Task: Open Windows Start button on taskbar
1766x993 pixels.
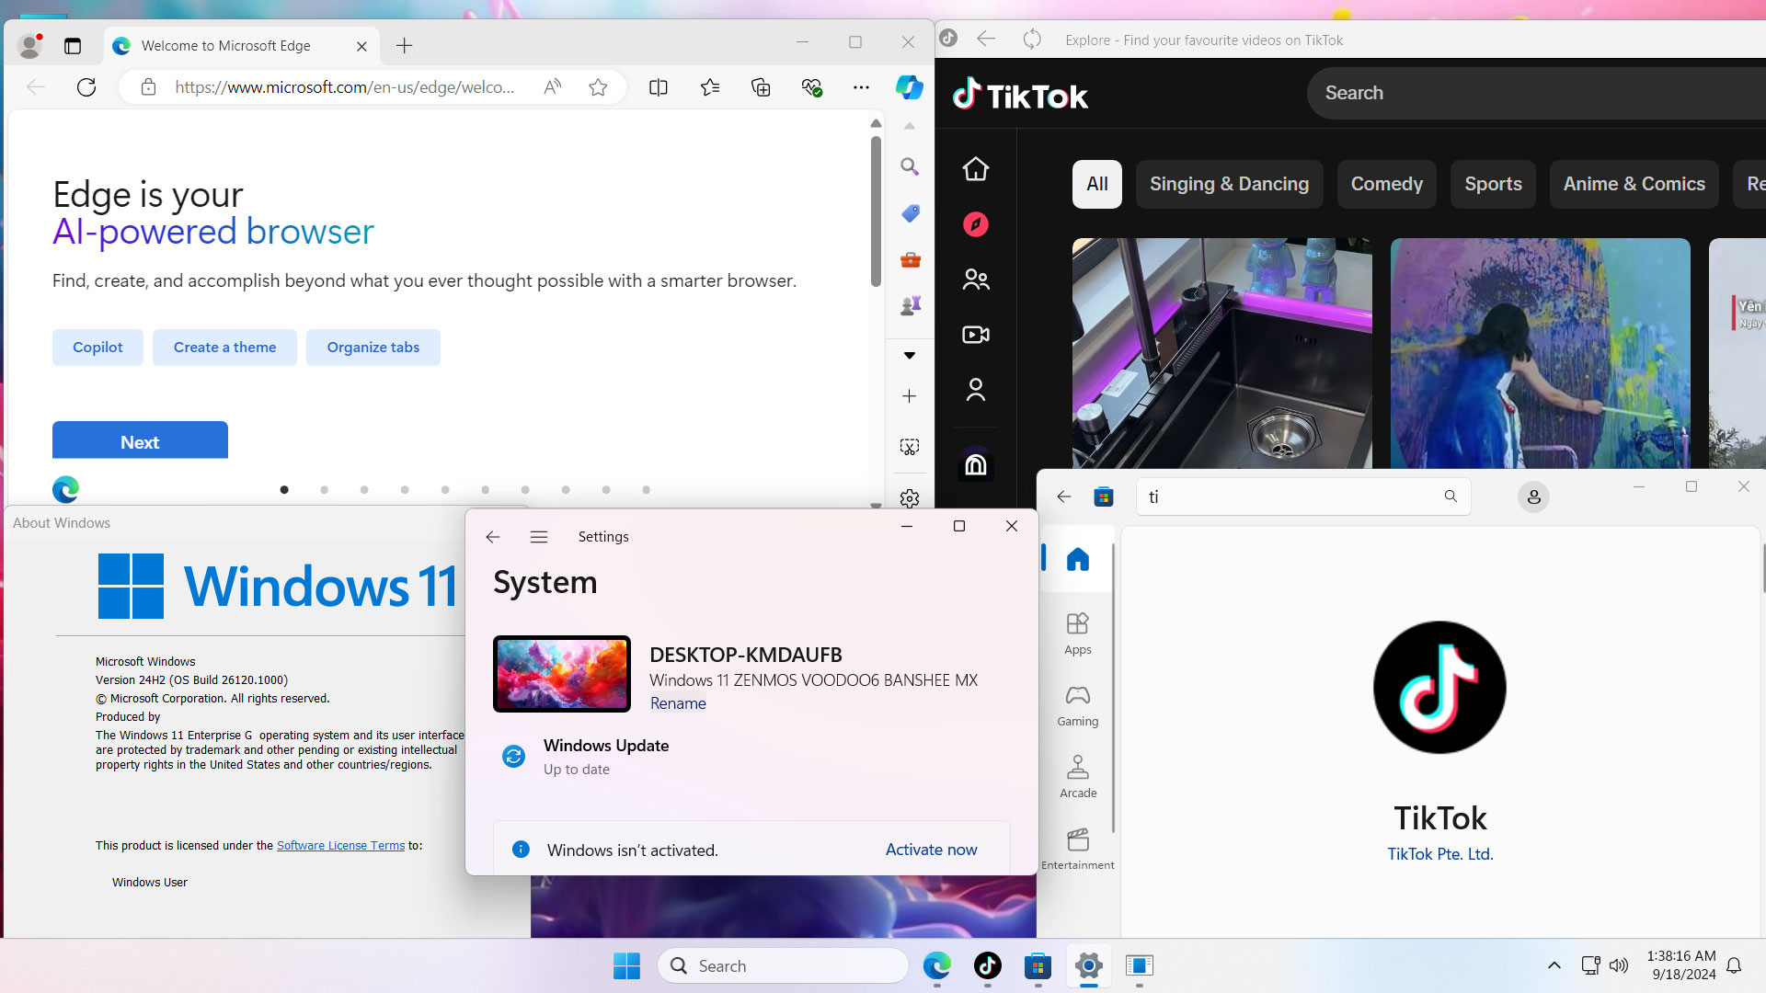Action: (x=626, y=965)
